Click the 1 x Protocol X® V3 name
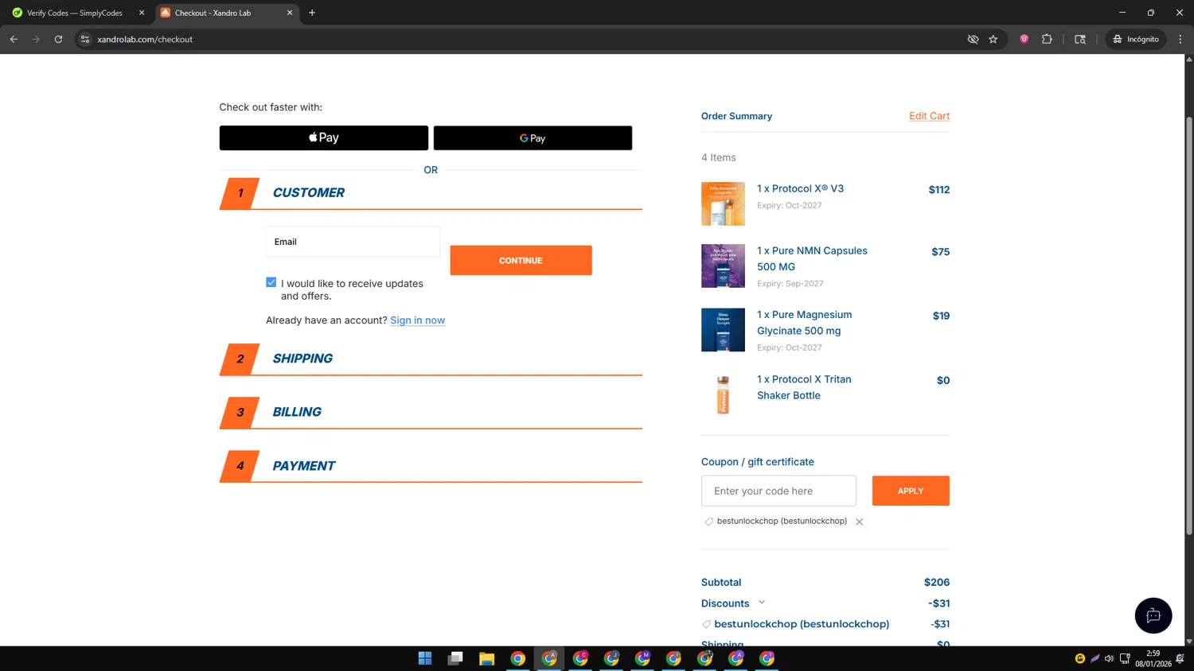1194x671 pixels. [x=800, y=188]
